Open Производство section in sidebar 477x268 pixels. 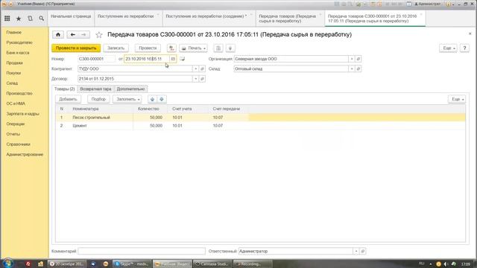19,93
